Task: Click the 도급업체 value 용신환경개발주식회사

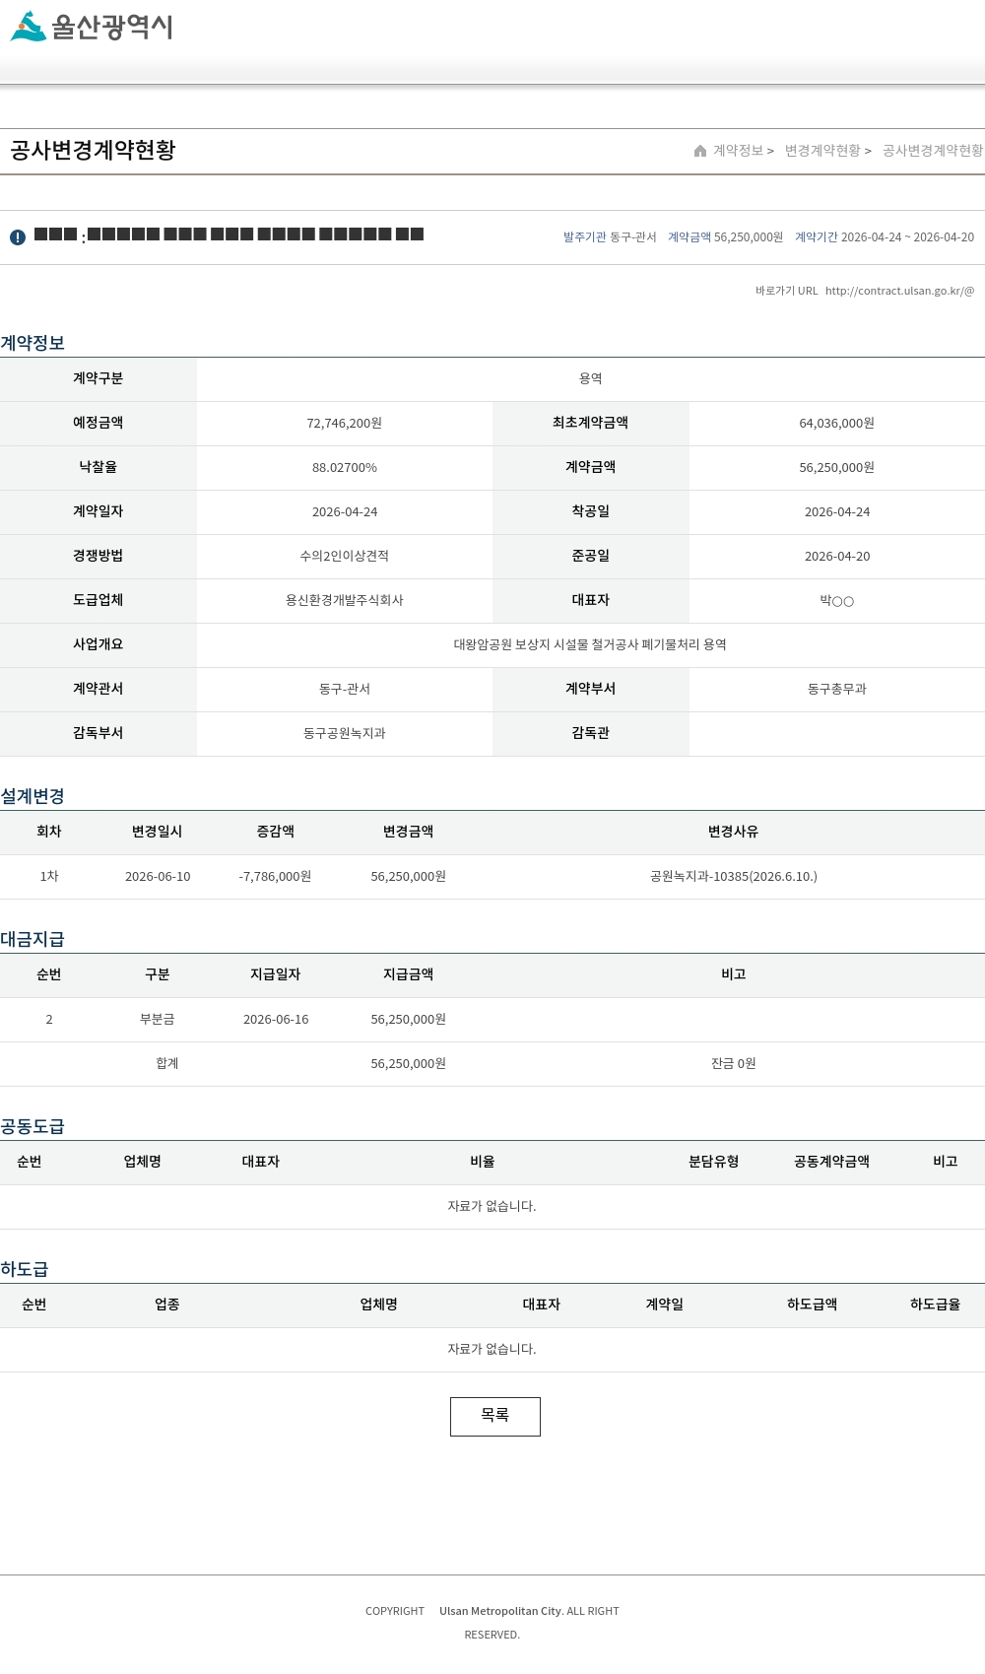Action: (x=345, y=600)
